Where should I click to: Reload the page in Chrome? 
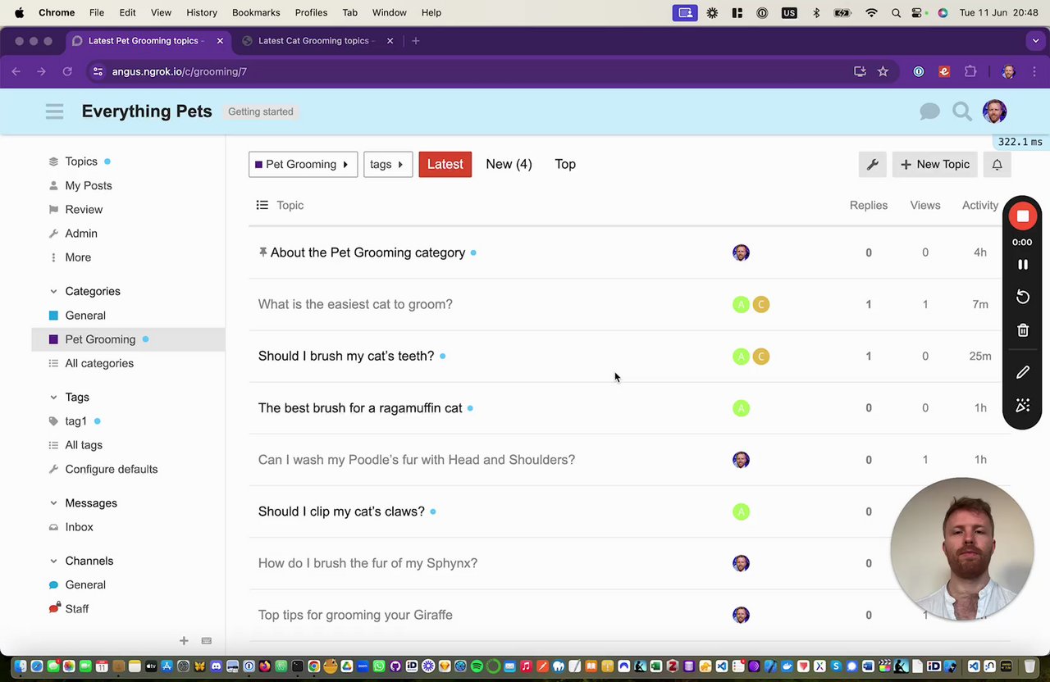(x=67, y=71)
